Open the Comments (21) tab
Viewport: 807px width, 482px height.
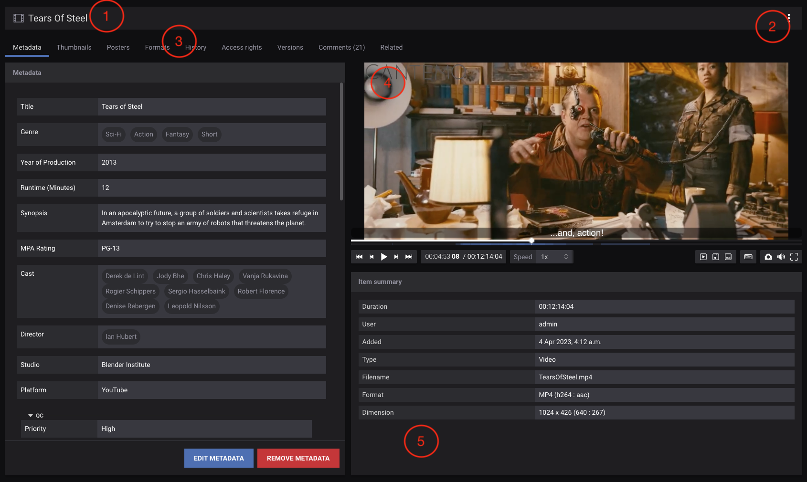coord(342,47)
